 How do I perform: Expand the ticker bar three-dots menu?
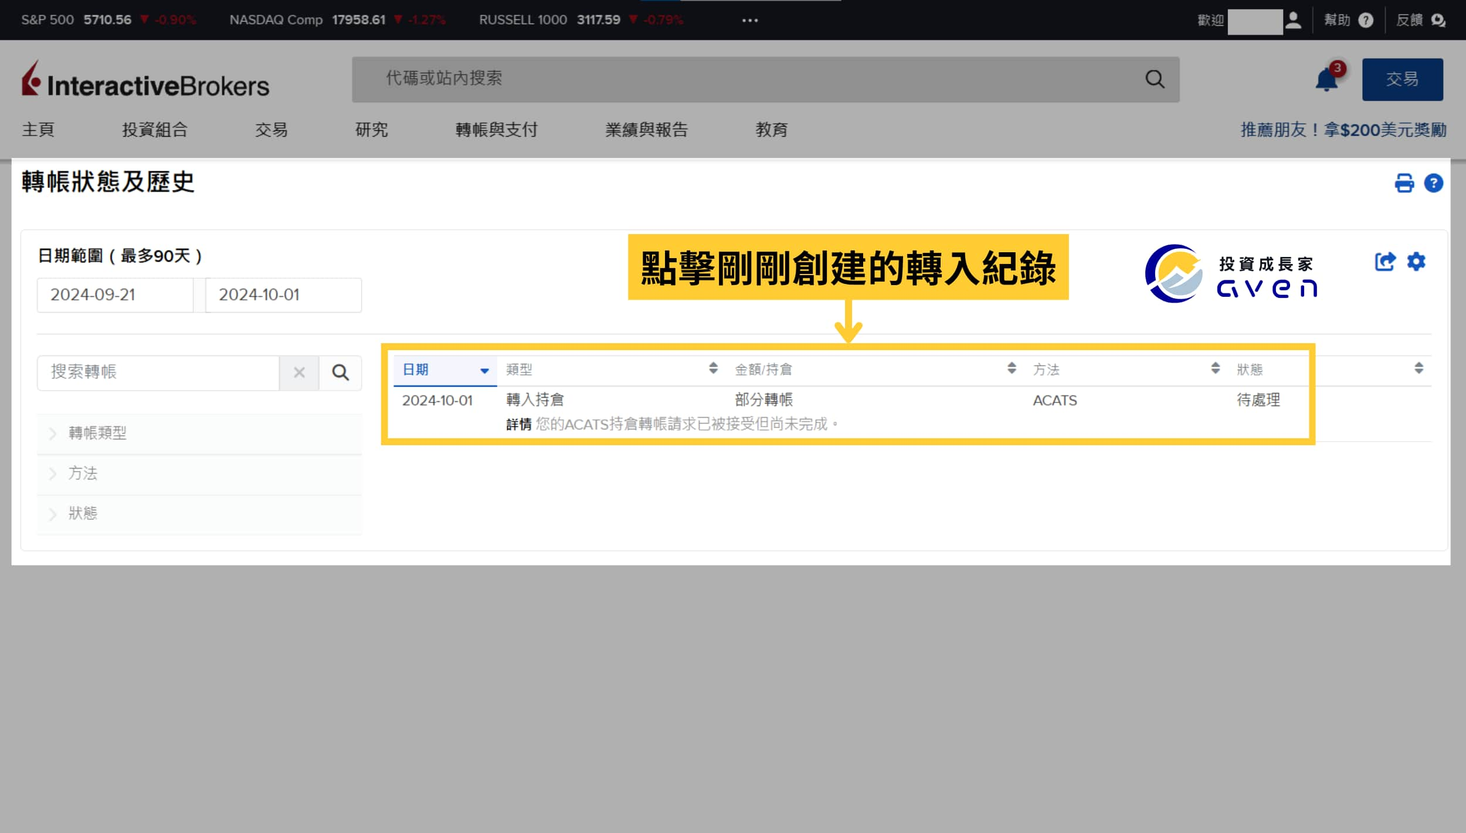coord(750,21)
